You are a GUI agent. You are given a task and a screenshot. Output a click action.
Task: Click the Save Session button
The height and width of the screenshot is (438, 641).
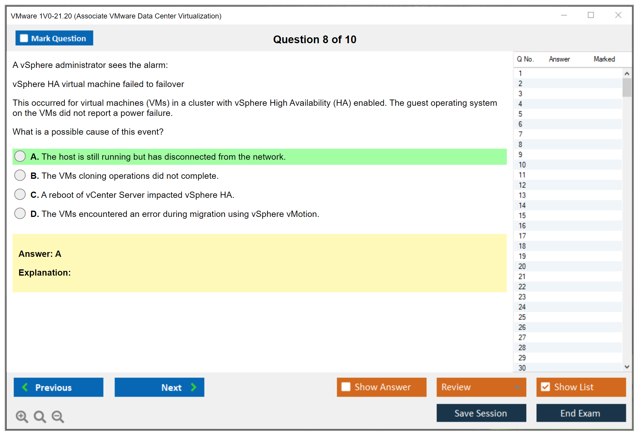click(x=481, y=413)
